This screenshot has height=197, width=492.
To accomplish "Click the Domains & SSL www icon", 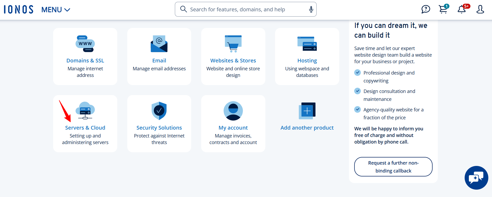I will 85,44.
